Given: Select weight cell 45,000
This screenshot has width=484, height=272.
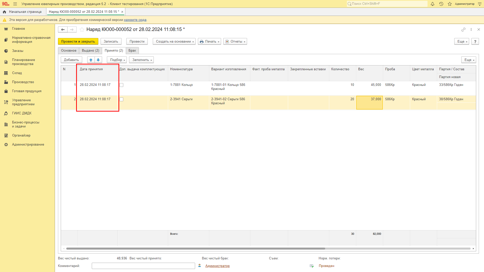Looking at the screenshot, I should [370, 88].
